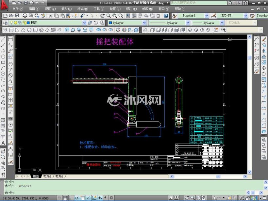
Task: Open the Layer Properties Manager icon
Action: click(5, 23)
